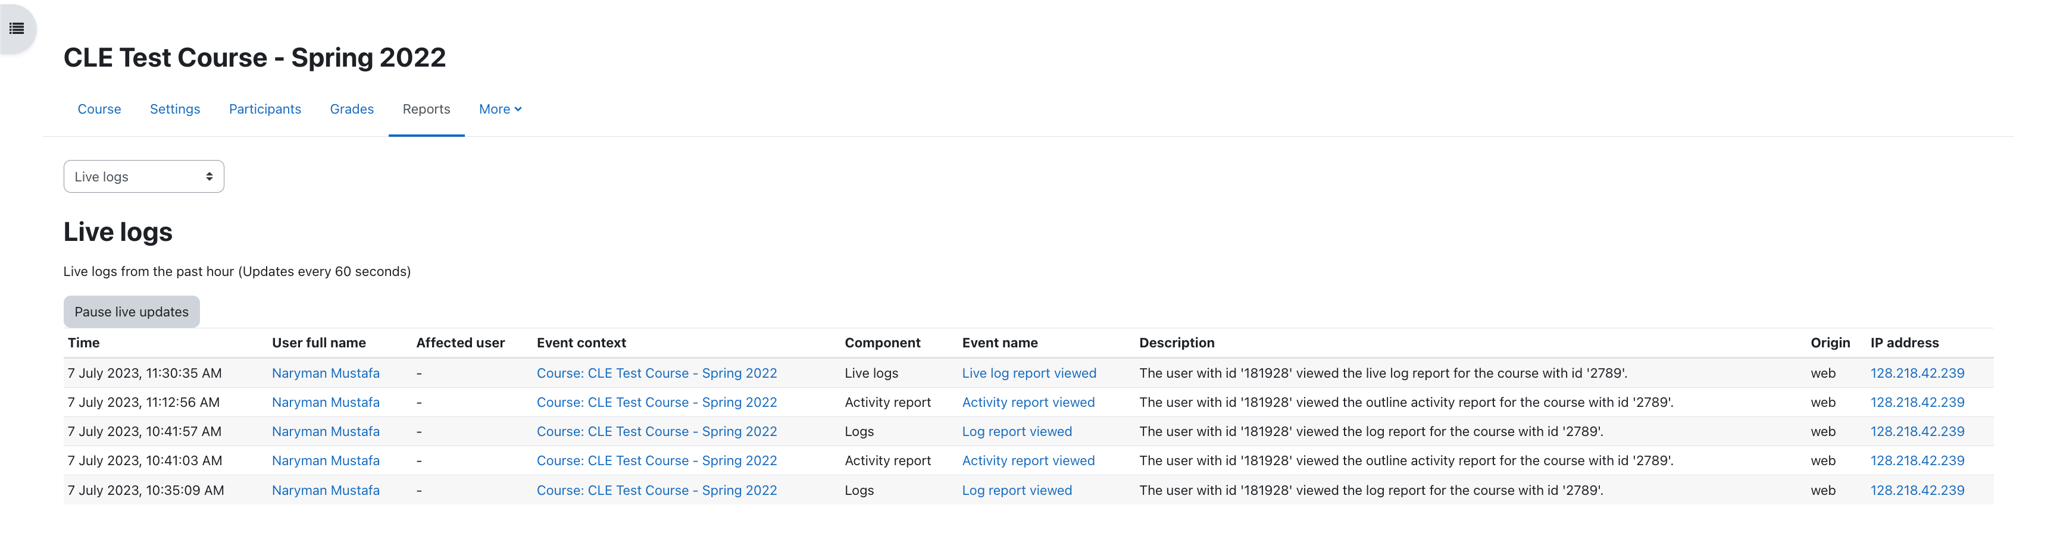Click Live log report viewed event link
The width and height of the screenshot is (2057, 552).
click(1029, 374)
